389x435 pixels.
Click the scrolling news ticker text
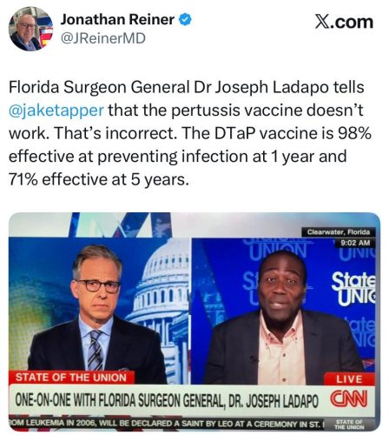(166, 423)
